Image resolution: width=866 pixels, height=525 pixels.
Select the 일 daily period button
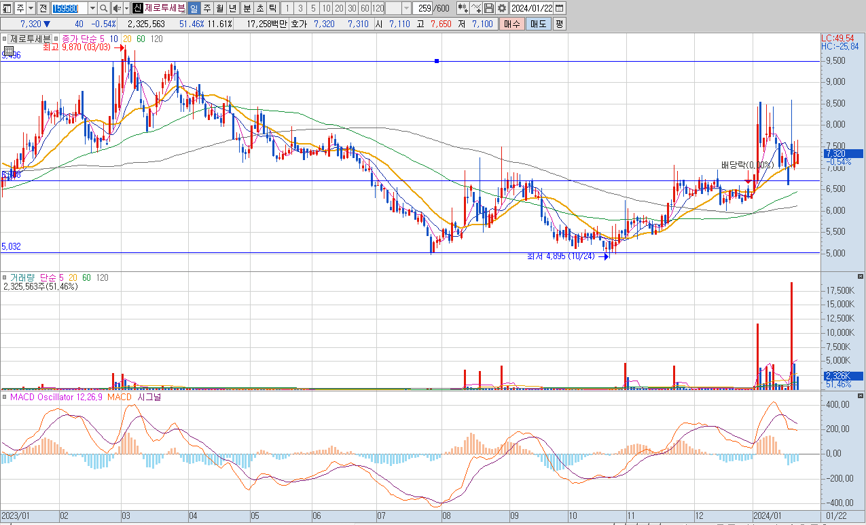pos(193,8)
